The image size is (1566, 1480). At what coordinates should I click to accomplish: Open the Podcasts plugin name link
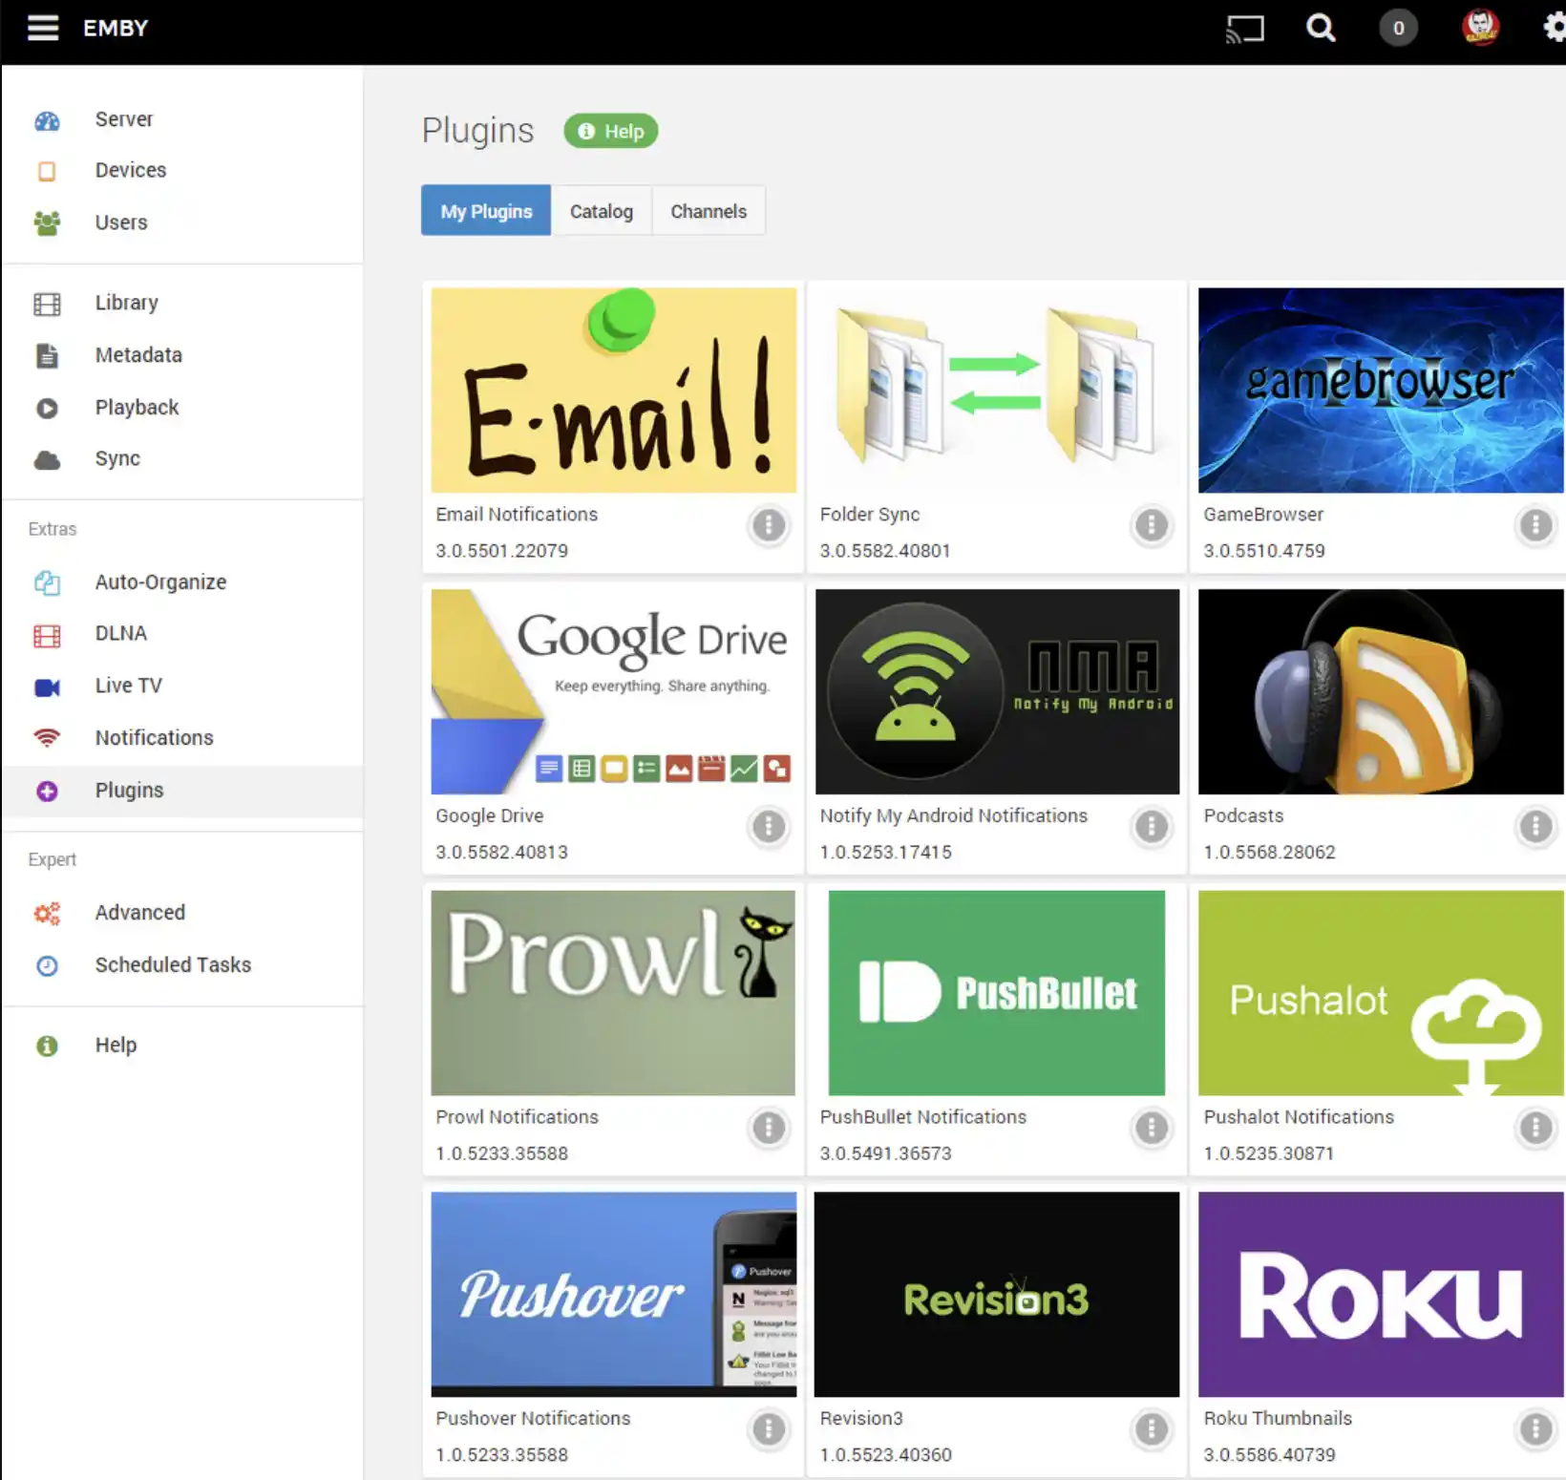coord(1243,816)
